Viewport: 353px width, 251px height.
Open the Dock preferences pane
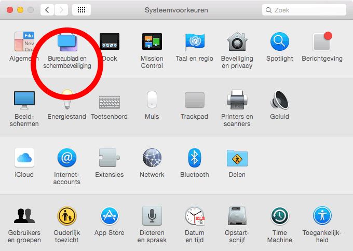point(110,43)
